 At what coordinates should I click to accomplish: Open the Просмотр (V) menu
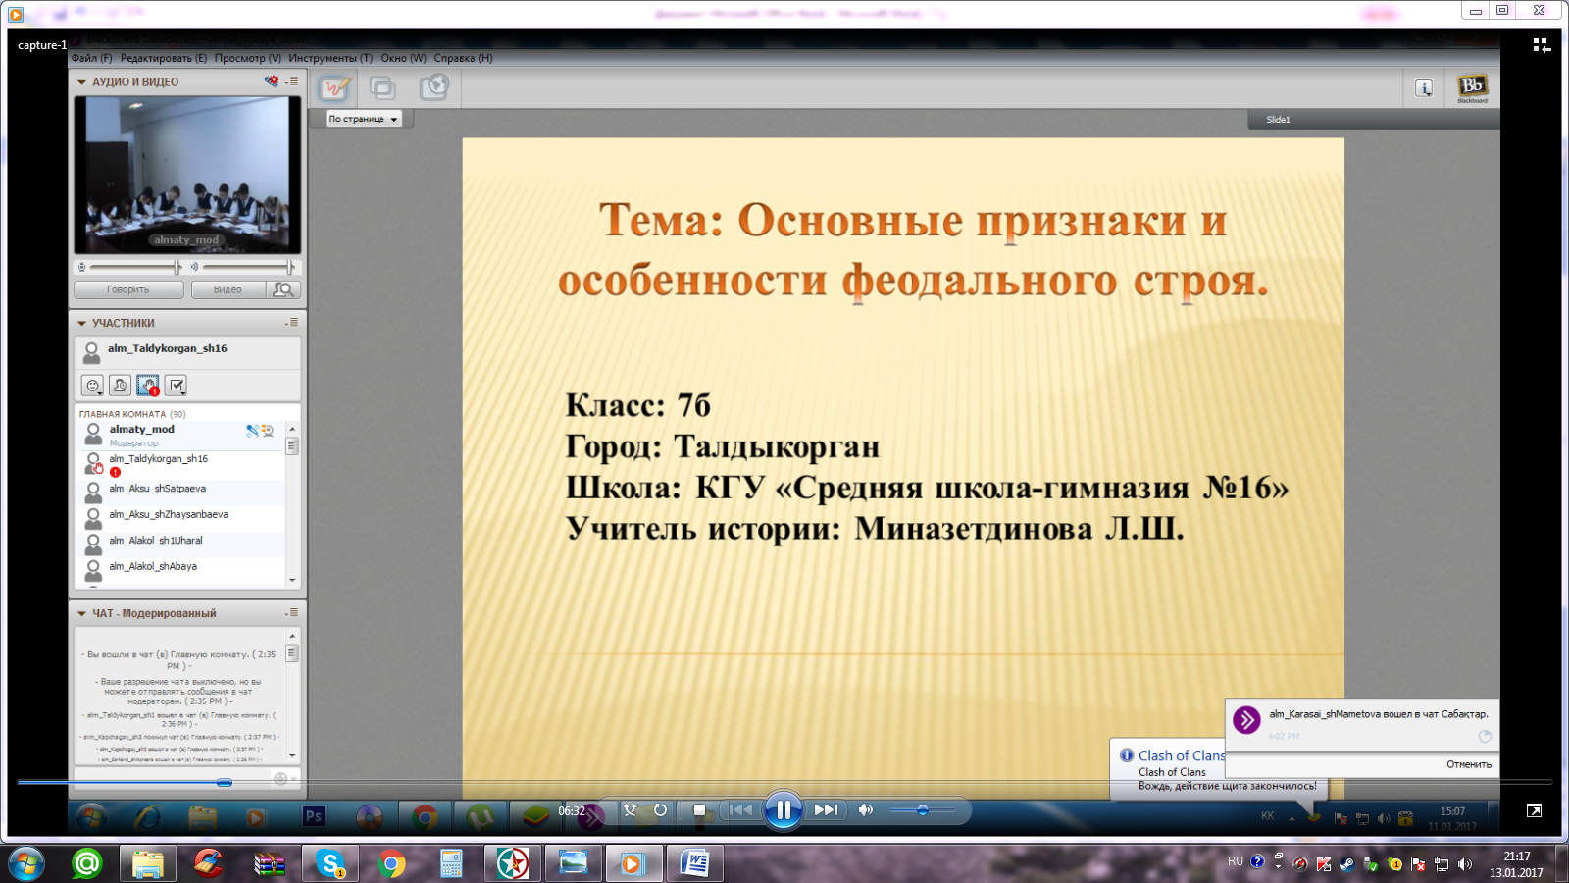[248, 58]
